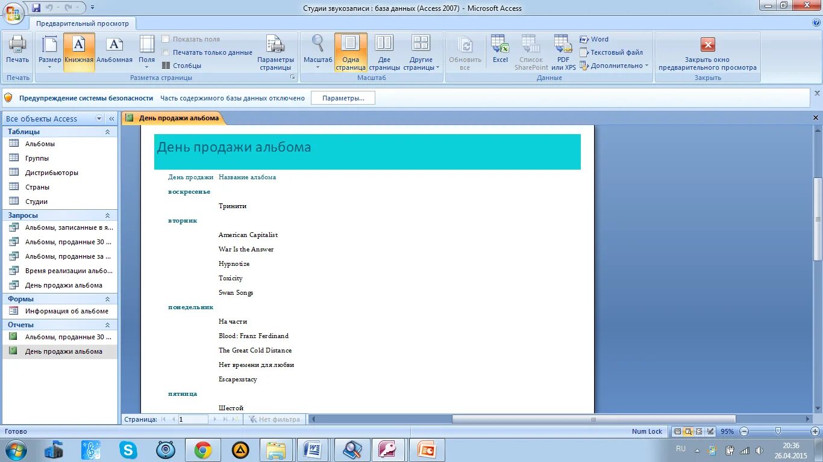This screenshot has width=823, height=462.
Task: Open Microsoft Access help icon
Action: [x=816, y=23]
